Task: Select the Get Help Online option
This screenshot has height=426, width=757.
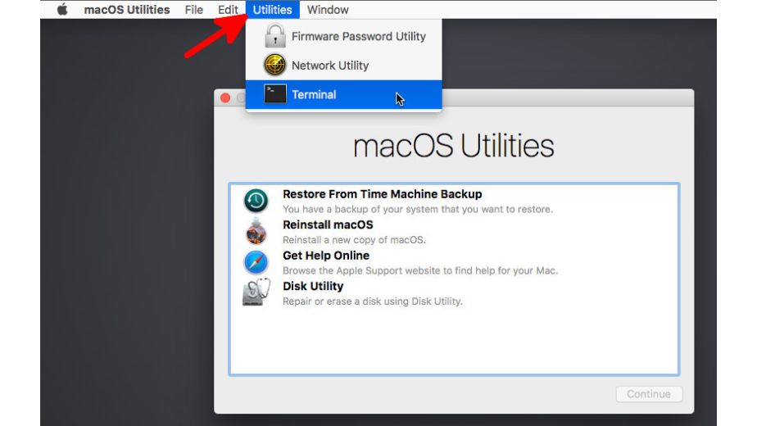Action: coord(455,262)
